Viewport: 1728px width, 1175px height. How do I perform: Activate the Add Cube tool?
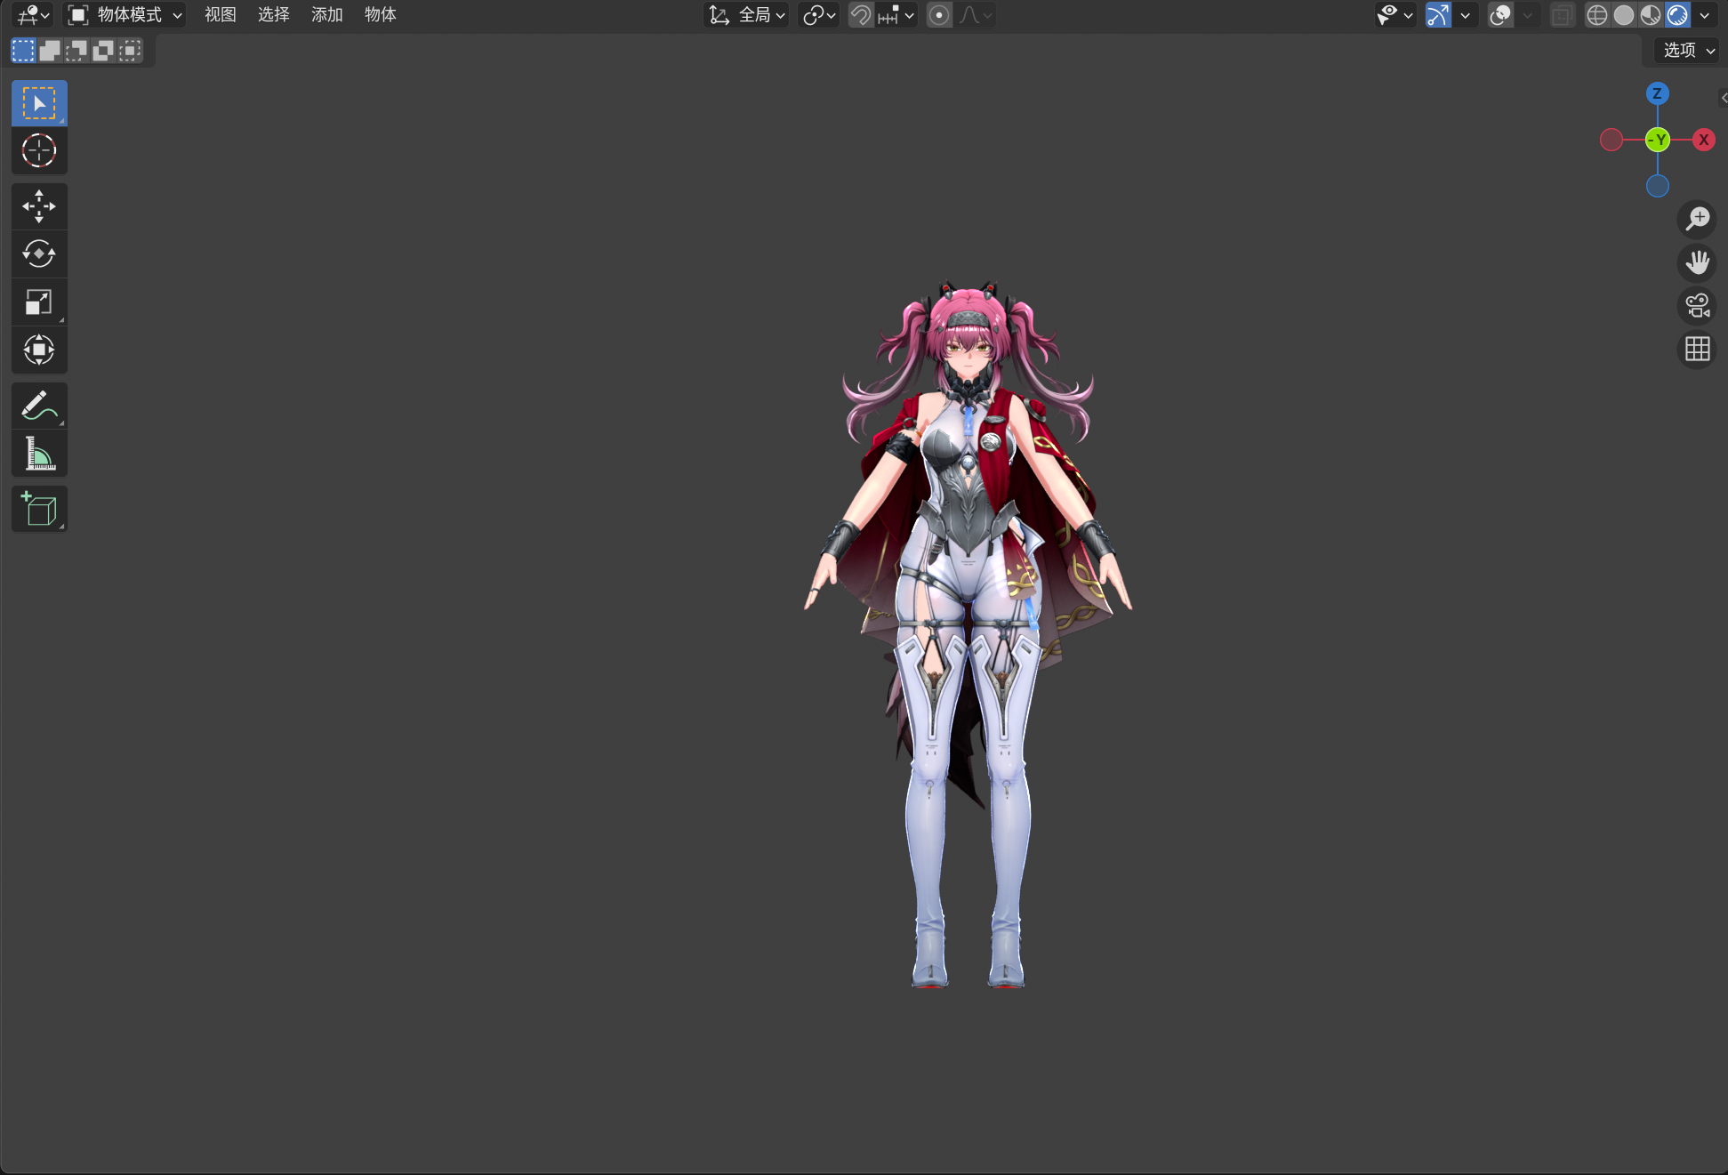[x=39, y=509]
